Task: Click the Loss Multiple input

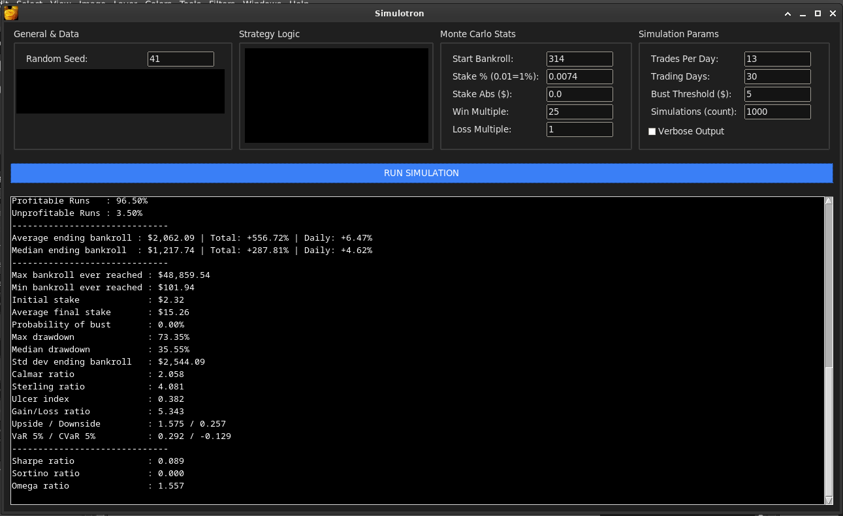Action: (x=579, y=129)
